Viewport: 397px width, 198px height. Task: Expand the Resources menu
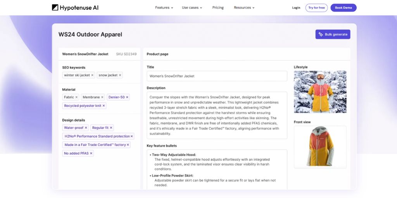pos(244,8)
